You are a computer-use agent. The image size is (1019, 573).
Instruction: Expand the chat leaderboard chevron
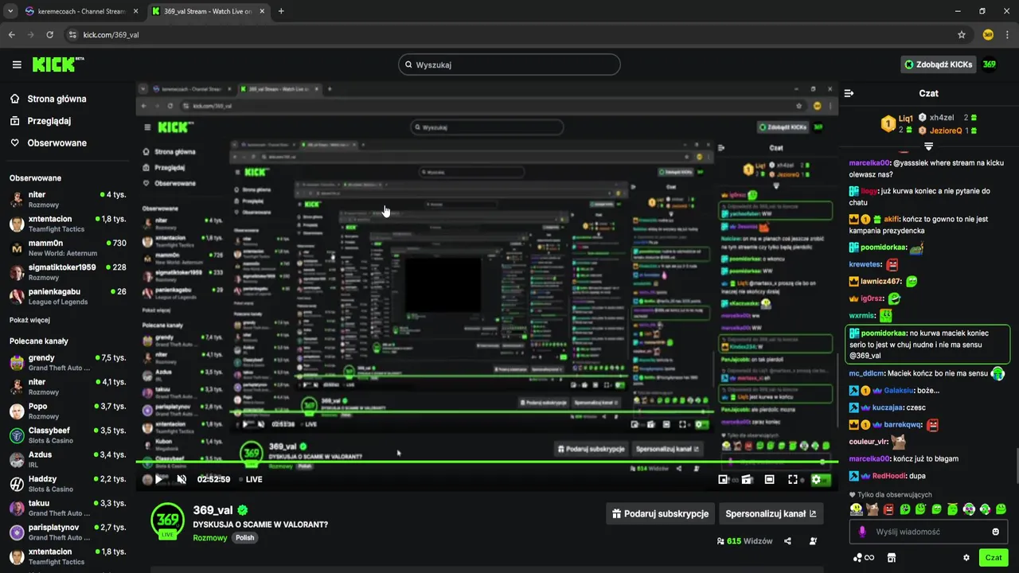tap(928, 146)
